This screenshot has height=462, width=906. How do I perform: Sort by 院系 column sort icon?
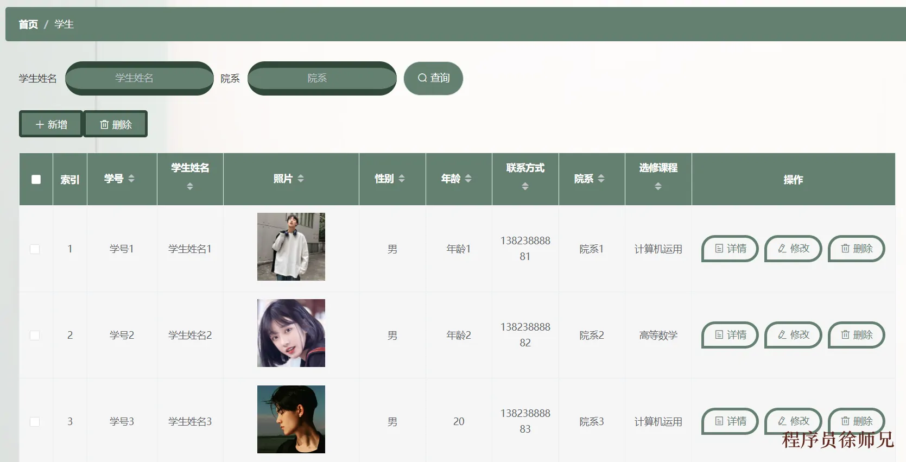(601, 179)
